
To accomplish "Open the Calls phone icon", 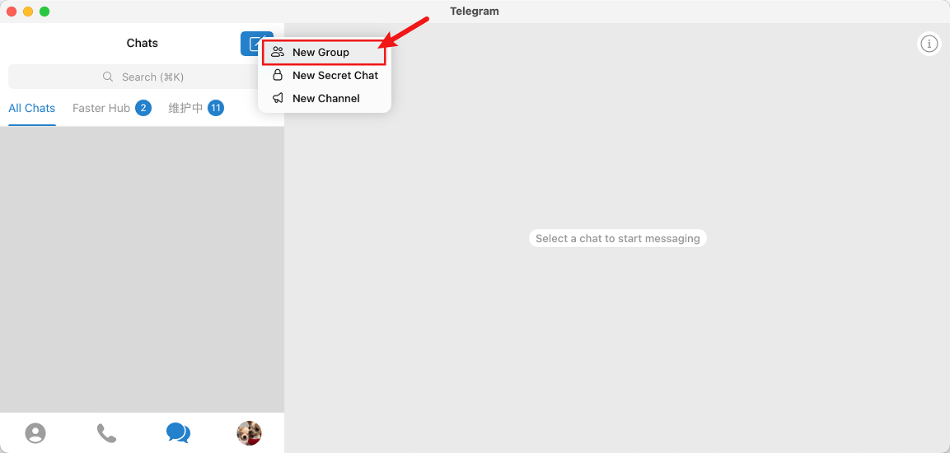I will [x=106, y=433].
